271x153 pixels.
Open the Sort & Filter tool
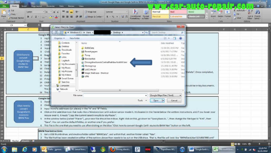click(x=250, y=14)
